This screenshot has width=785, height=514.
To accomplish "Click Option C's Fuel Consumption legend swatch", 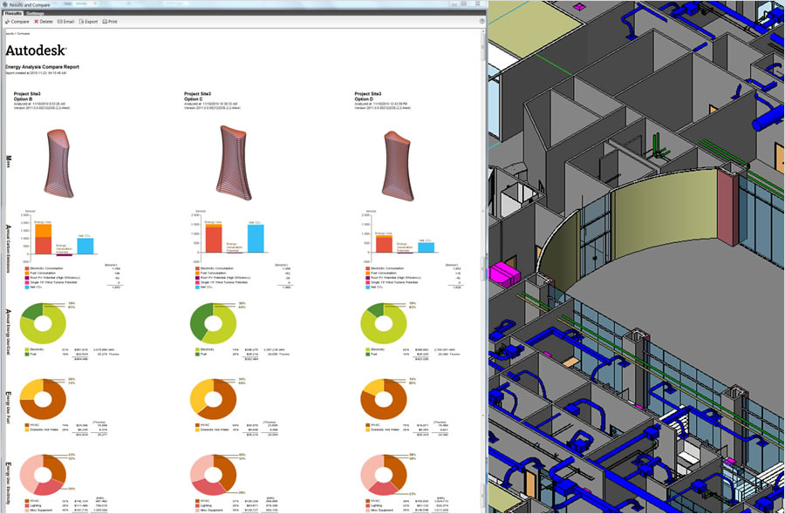I will point(198,274).
